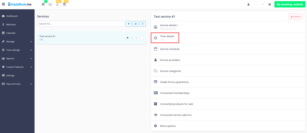Toggle the hamburger sidebar menu
The height and width of the screenshot is (133, 307).
pos(3,4)
